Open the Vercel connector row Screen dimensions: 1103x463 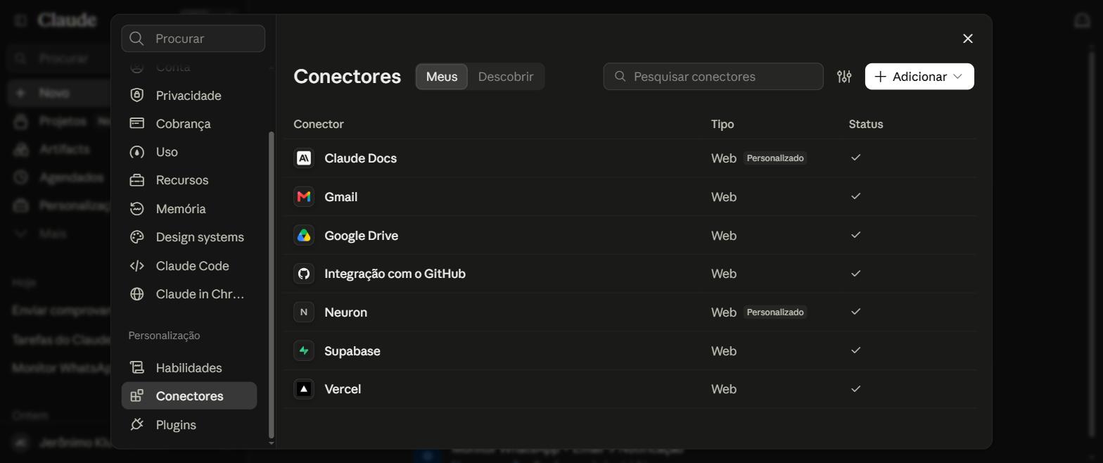630,389
